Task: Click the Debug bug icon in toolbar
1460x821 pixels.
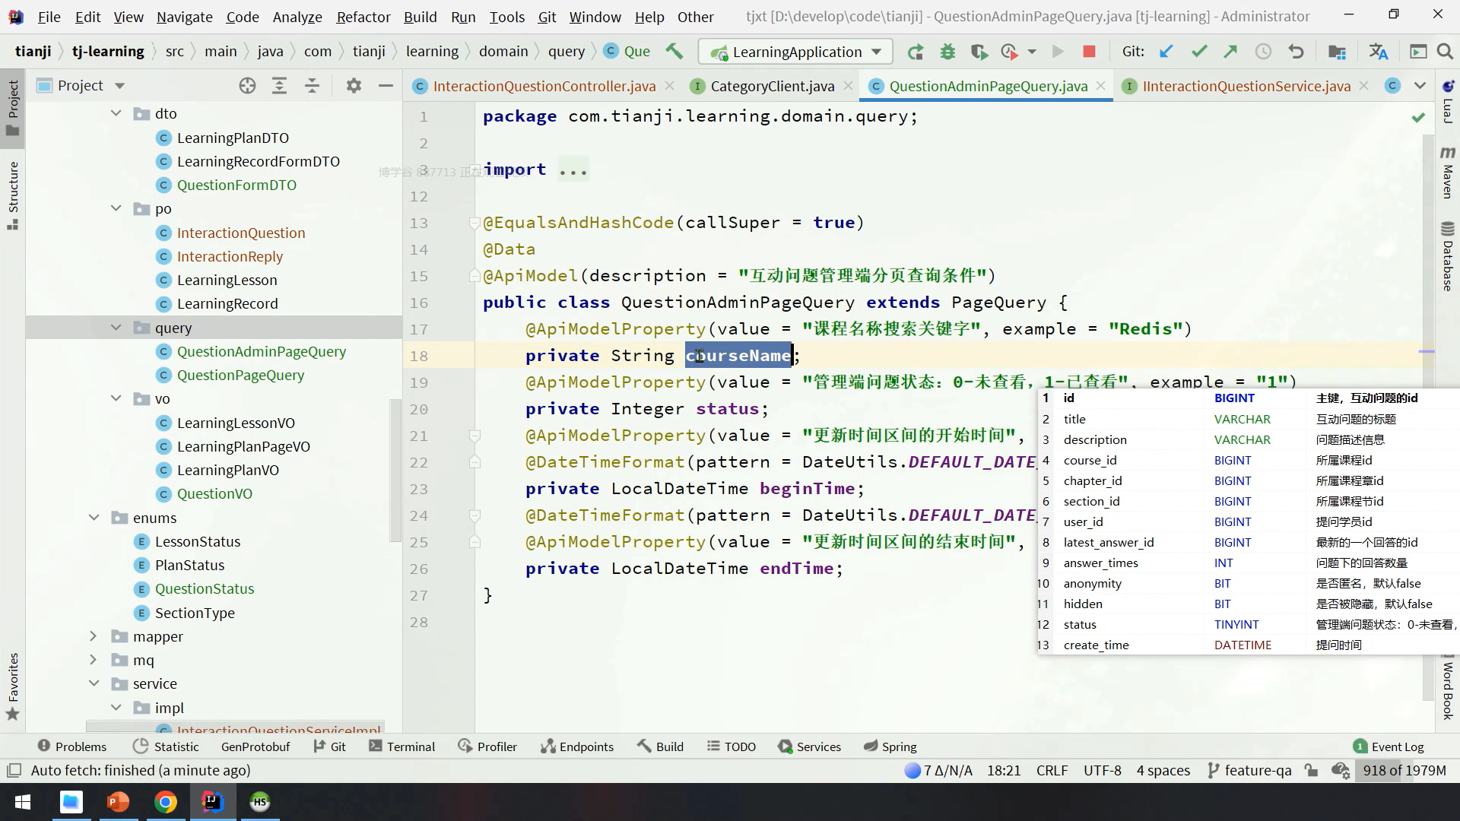Action: 947,52
